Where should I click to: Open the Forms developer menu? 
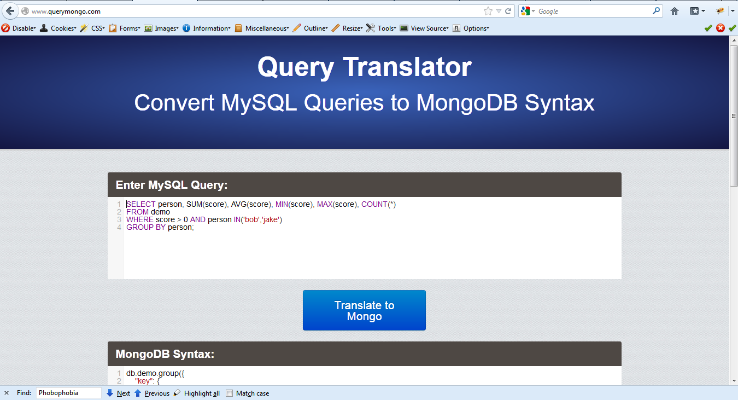point(125,28)
